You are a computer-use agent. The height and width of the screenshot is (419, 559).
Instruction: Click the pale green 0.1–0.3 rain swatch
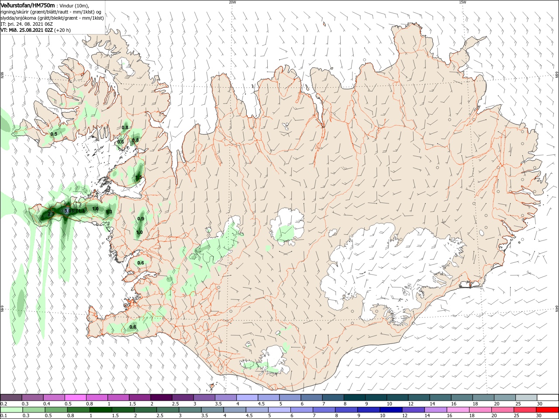[x=11, y=410]
